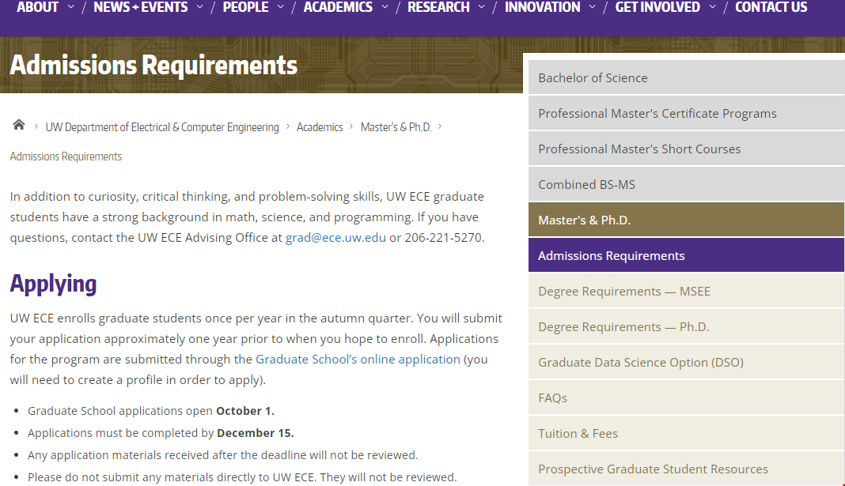Click the Academics breadcrumb link
This screenshot has height=486, width=845.
pyautogui.click(x=320, y=127)
